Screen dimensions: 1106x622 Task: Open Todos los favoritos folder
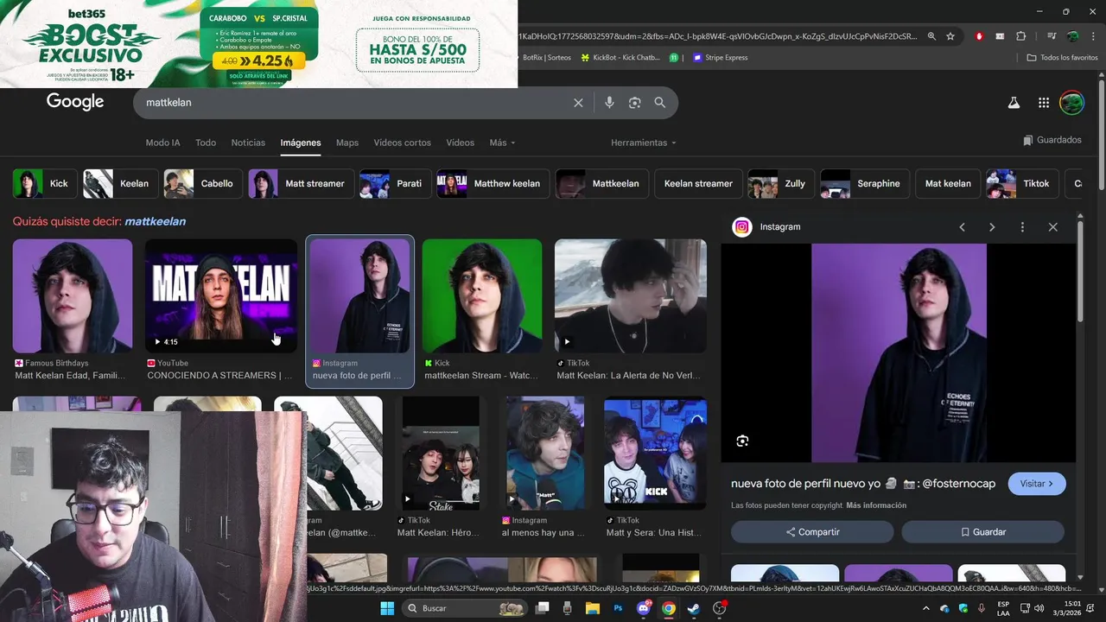click(1062, 58)
